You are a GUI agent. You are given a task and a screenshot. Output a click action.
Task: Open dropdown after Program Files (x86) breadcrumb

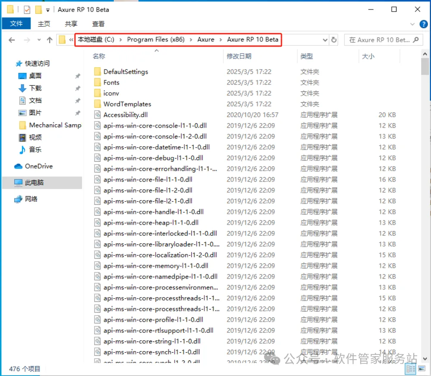tap(191, 40)
